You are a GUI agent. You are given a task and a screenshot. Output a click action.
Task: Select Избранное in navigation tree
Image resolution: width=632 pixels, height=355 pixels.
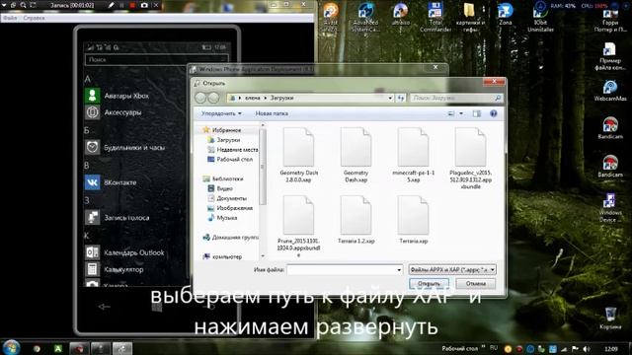pyautogui.click(x=226, y=130)
